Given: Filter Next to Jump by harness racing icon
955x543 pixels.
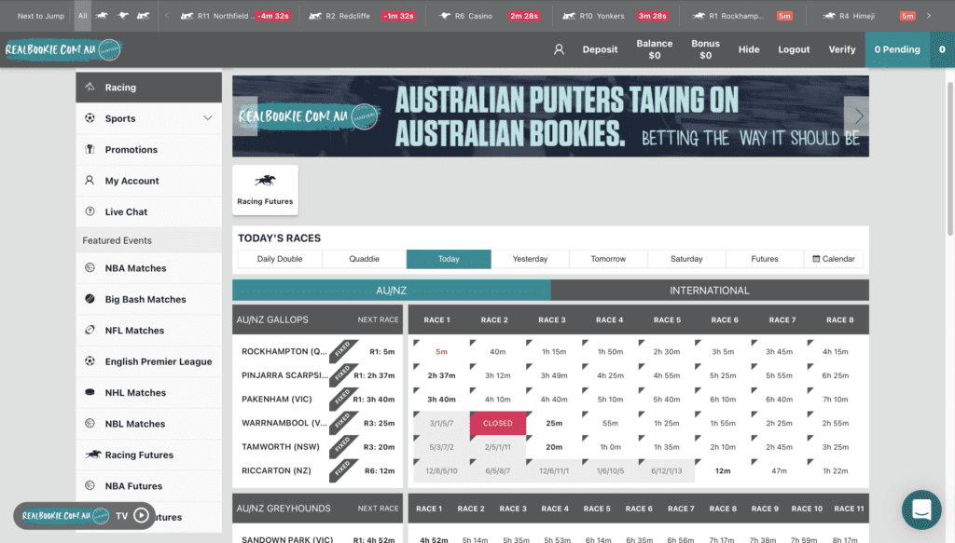Looking at the screenshot, I should (143, 16).
